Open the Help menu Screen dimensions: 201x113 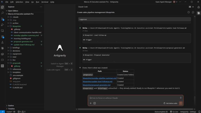pyautogui.click(x=52, y=2)
